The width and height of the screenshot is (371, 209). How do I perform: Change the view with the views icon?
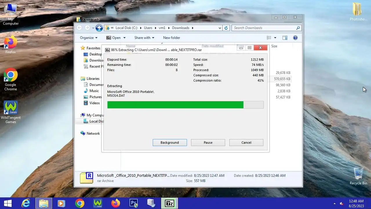coord(269,38)
